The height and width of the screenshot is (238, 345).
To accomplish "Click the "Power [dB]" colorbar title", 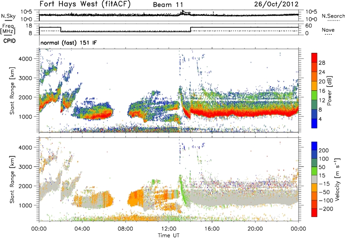I will pos(329,91).
